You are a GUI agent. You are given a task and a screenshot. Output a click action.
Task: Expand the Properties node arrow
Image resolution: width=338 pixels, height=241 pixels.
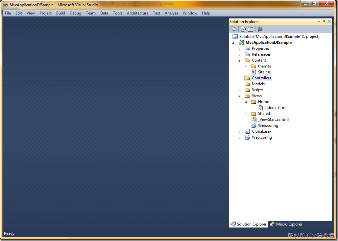(239, 49)
